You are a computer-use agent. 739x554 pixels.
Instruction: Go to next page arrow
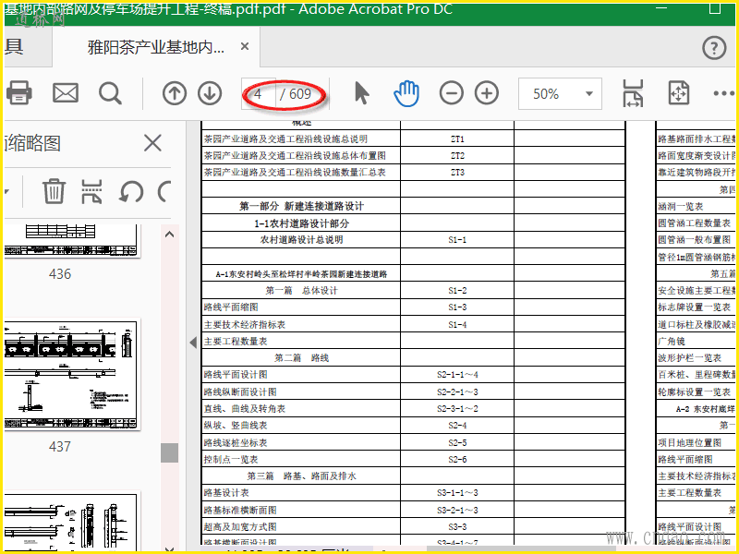coord(210,93)
